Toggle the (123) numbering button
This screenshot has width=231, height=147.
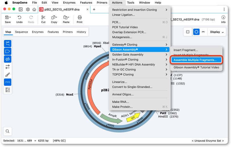tap(7, 82)
